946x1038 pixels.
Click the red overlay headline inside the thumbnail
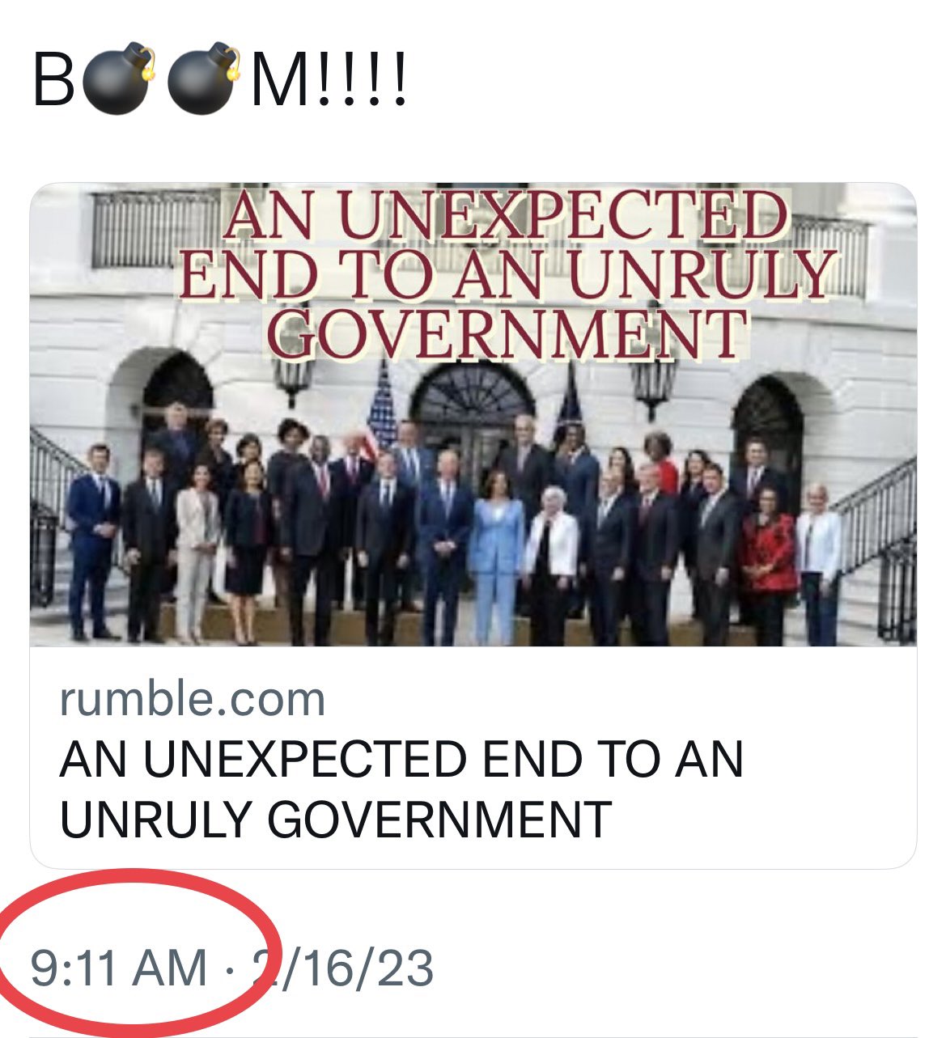[506, 275]
